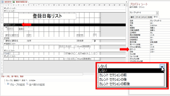The width and height of the screenshot is (170, 96).
Task: Click the 登録日毎集計表 report tab icon
Action: (x=14, y=2)
